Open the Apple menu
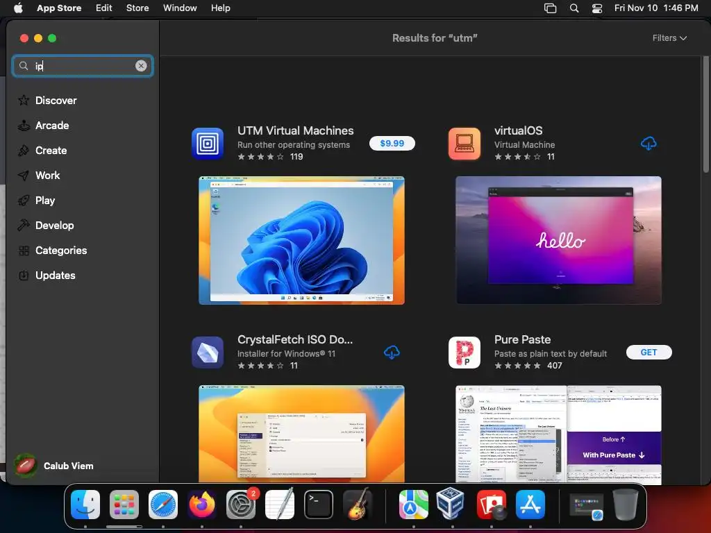711x533 pixels. tap(18, 8)
